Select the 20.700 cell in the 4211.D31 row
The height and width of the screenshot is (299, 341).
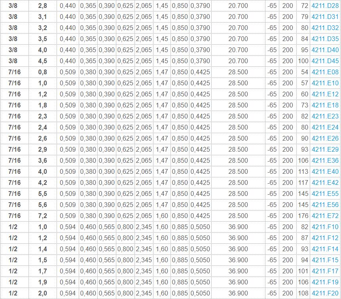click(x=238, y=17)
